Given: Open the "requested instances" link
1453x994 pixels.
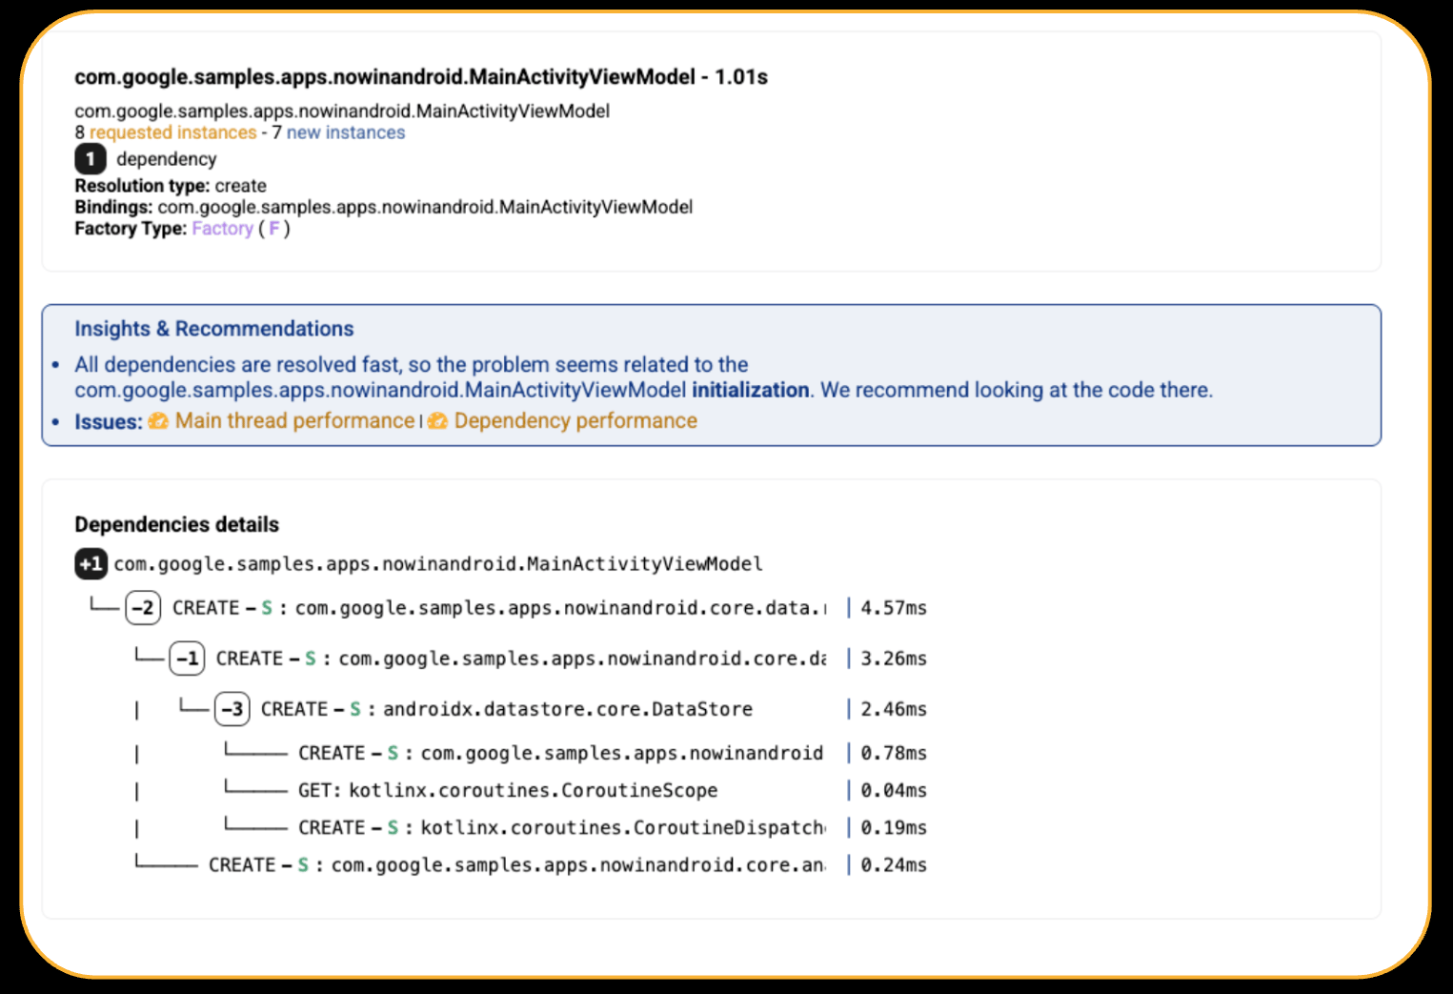Looking at the screenshot, I should pos(172,132).
